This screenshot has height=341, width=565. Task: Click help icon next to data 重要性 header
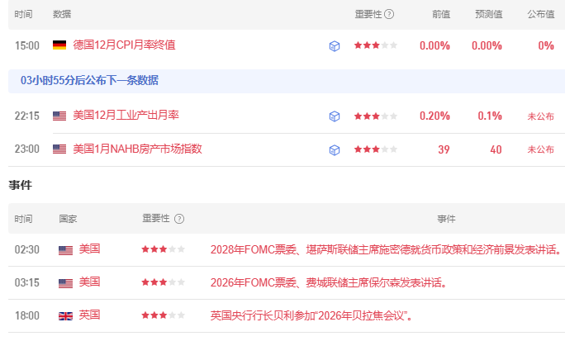click(389, 14)
